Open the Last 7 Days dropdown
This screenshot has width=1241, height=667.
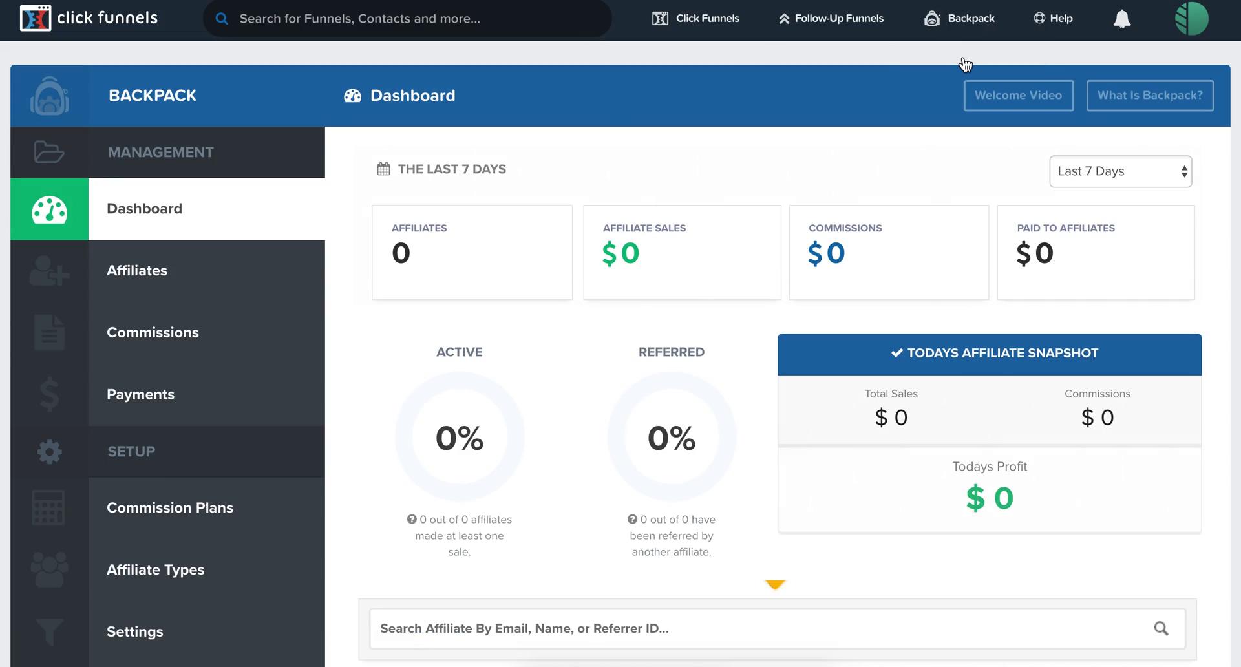pyautogui.click(x=1120, y=171)
